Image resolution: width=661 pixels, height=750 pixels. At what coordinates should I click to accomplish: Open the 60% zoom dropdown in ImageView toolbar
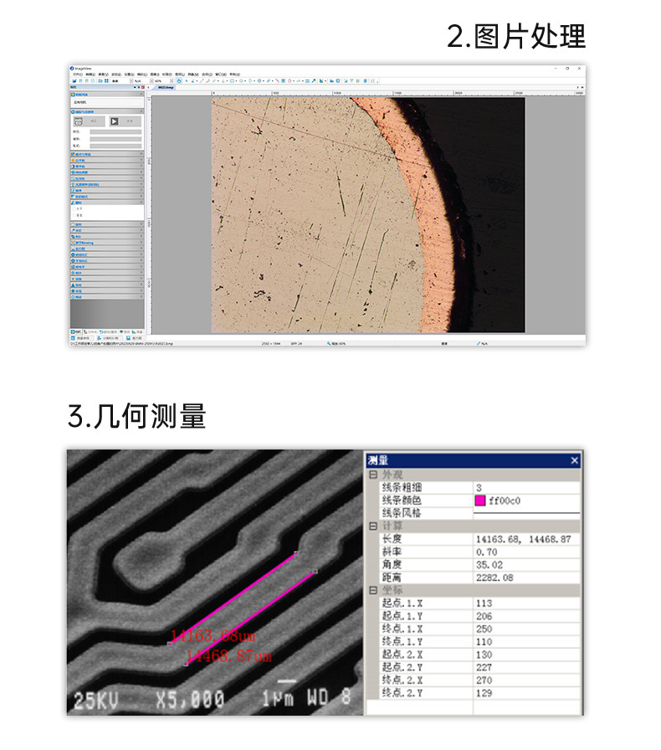click(172, 81)
